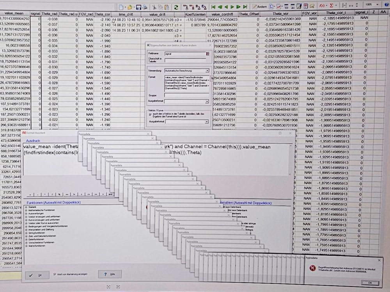Click the 'Ändern' toolbar button

pyautogui.click(x=260, y=7)
